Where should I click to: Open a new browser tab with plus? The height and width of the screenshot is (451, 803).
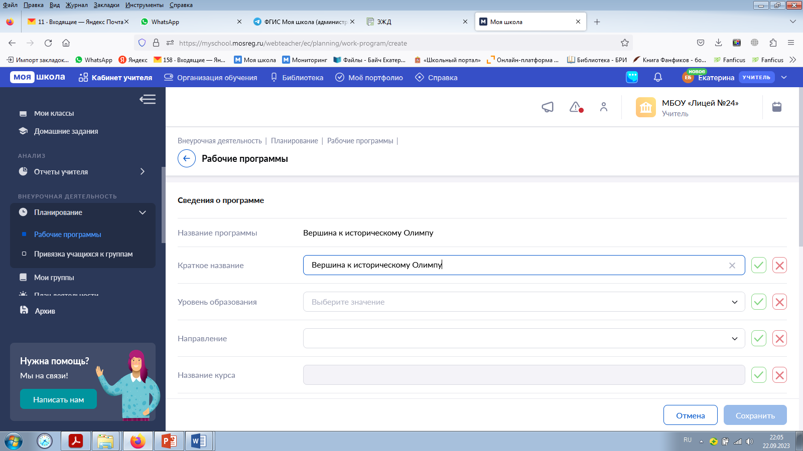(597, 22)
